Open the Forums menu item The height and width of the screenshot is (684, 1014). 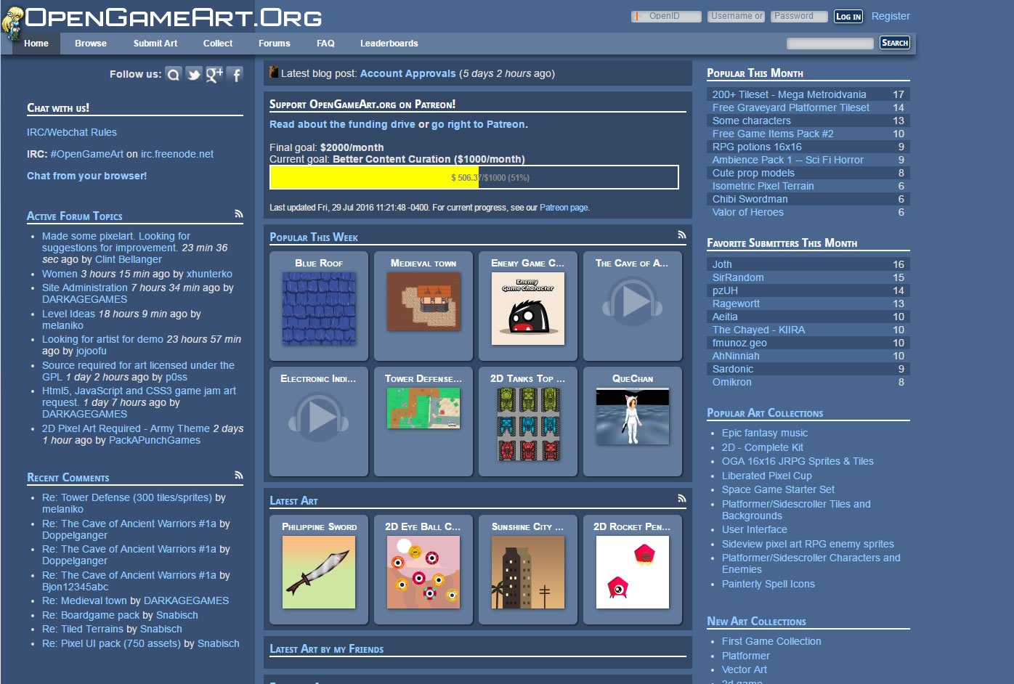coord(275,44)
